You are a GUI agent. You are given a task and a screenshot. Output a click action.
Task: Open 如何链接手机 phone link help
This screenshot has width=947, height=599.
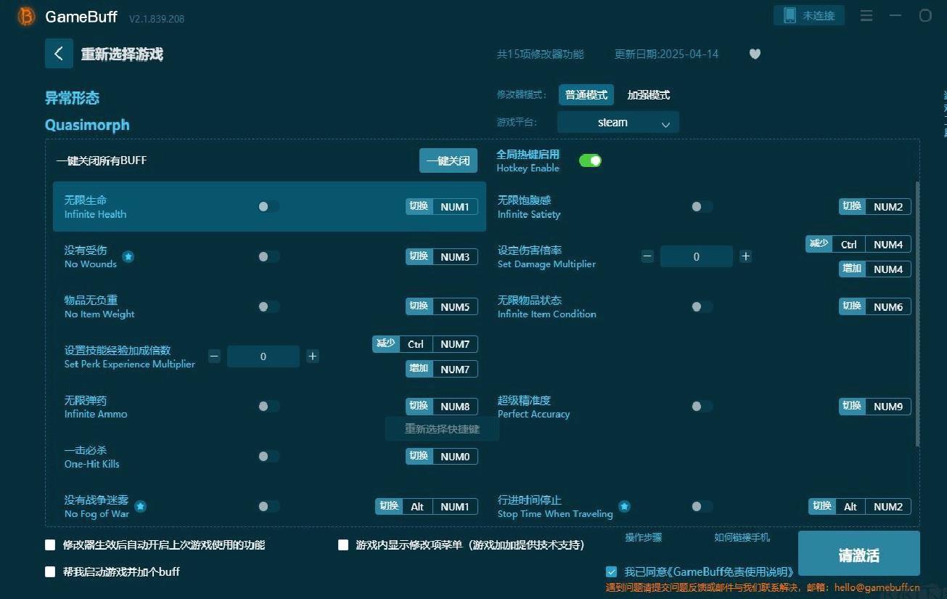(742, 537)
